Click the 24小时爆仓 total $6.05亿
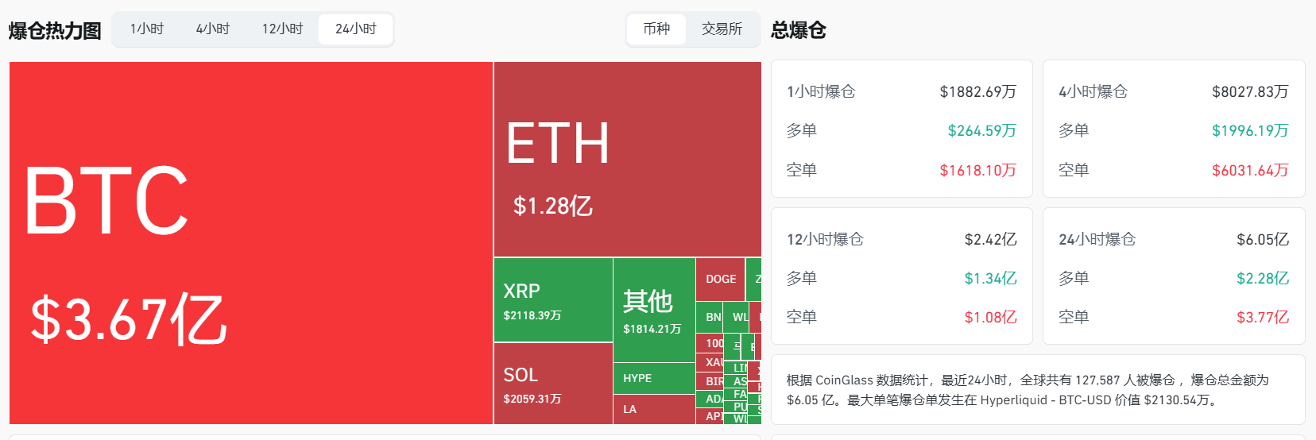 pyautogui.click(x=1262, y=239)
